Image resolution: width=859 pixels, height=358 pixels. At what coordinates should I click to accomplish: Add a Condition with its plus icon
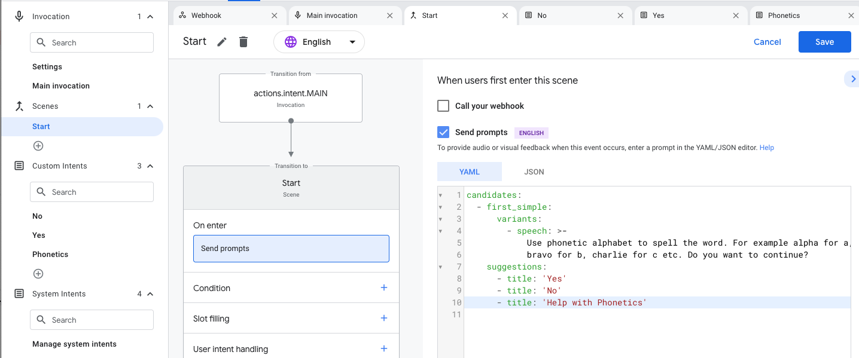(384, 288)
